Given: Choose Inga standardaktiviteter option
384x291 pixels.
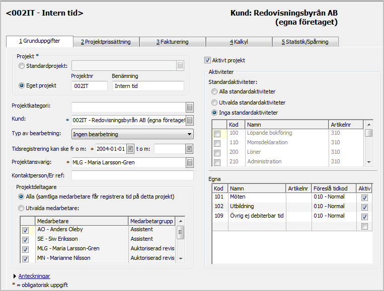Looking at the screenshot, I should pyautogui.click(x=214, y=113).
